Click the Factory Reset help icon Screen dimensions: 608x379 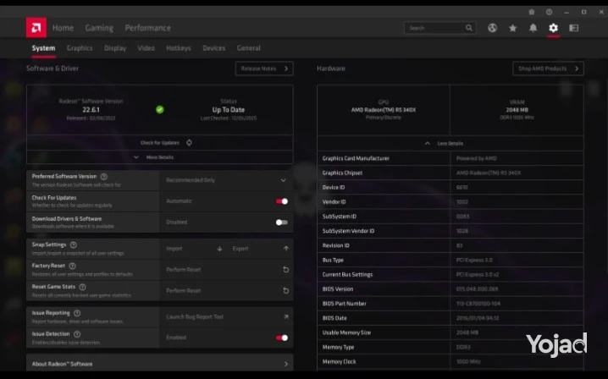72,266
